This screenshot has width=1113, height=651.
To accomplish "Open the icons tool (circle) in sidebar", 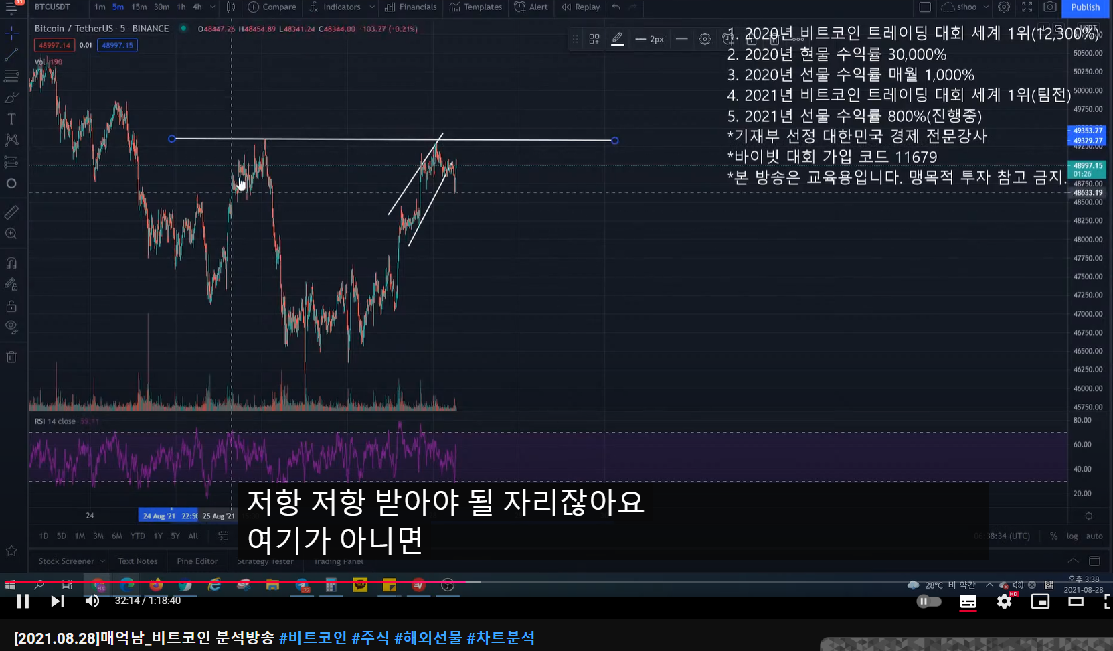I will coord(11,184).
